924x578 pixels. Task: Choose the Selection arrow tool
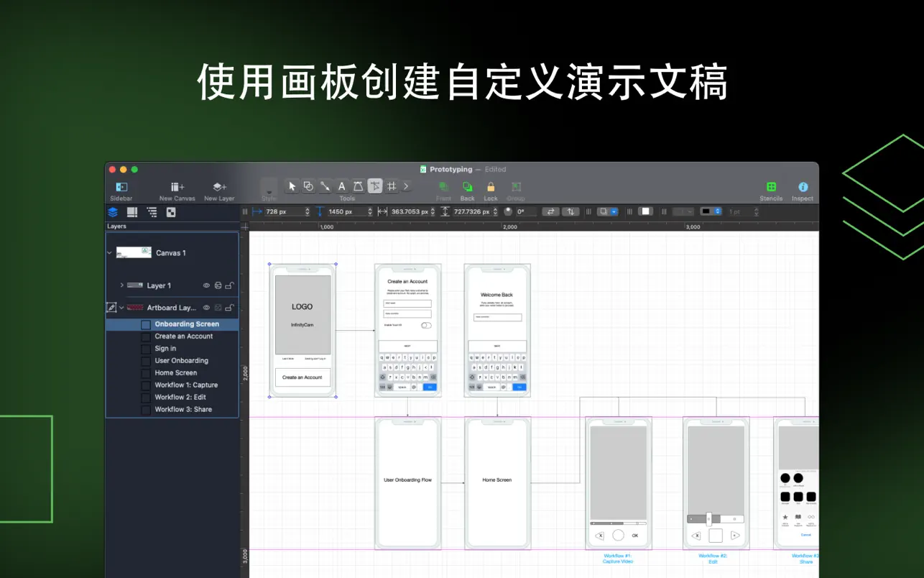tap(292, 186)
